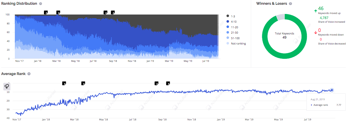Open note marker near Sep '18 in Ranking Distribution
348x124 pixels.
[x=113, y=12]
